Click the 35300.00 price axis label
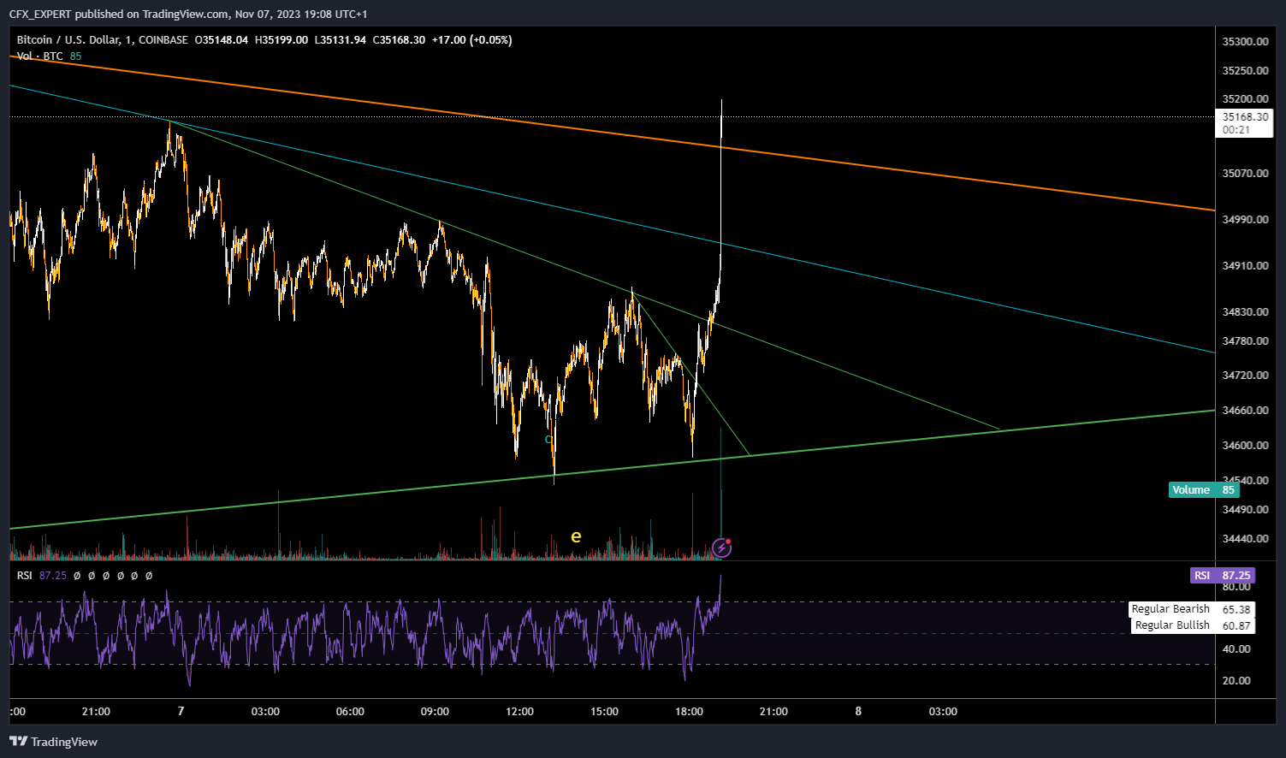This screenshot has height=758, width=1286. (x=1246, y=42)
